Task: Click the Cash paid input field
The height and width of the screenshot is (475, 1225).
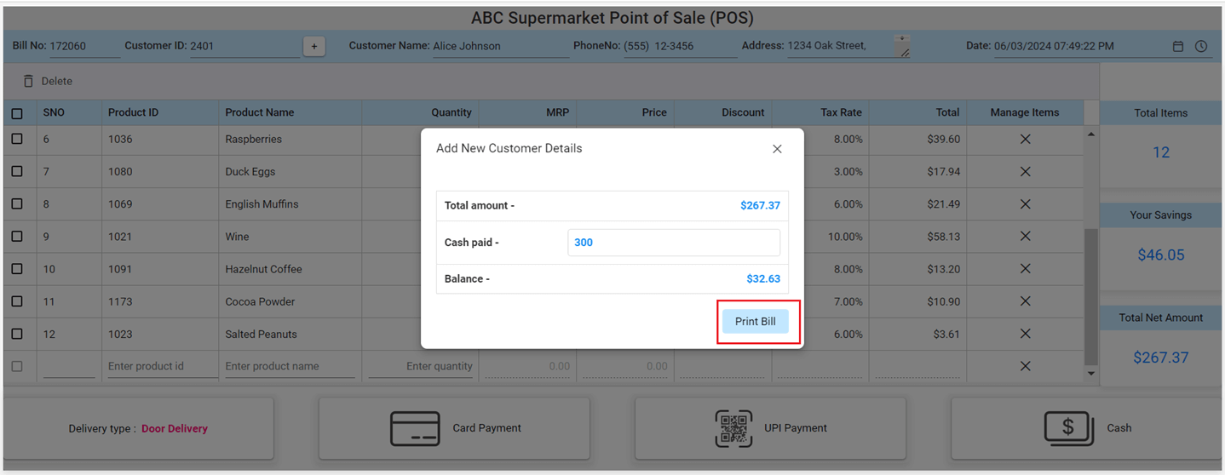Action: click(673, 243)
